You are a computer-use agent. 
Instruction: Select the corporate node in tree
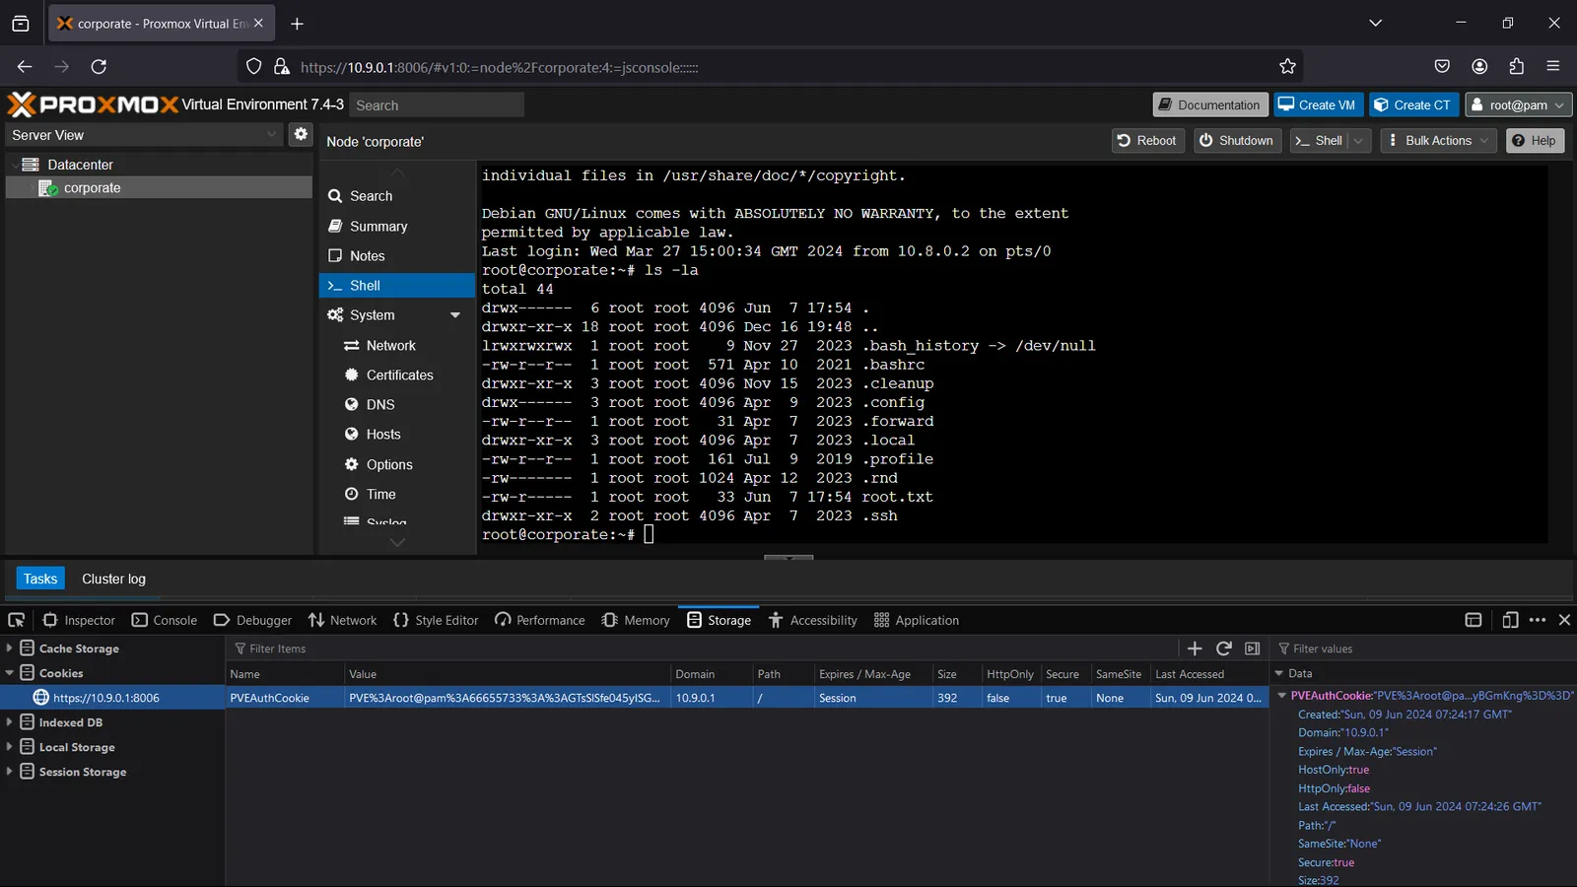click(x=159, y=187)
